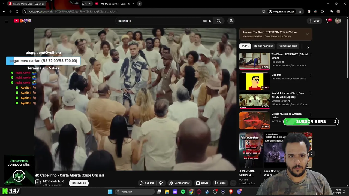Open more actions ellipsis under the video
Viewport: 349px width, 196px height.
click(233, 183)
